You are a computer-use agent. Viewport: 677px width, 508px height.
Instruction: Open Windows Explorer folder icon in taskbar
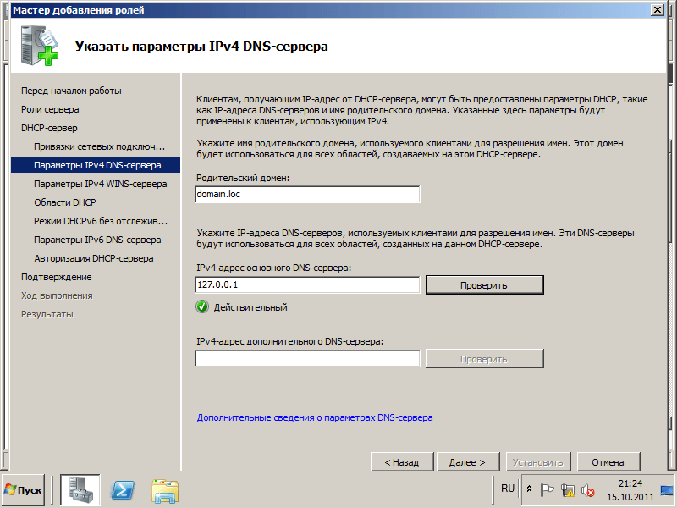(165, 491)
